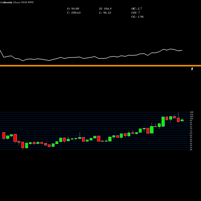Screen dimensions: 201x201
Task: Click the 'OL: 1.96' reading
Action: click(137, 17)
